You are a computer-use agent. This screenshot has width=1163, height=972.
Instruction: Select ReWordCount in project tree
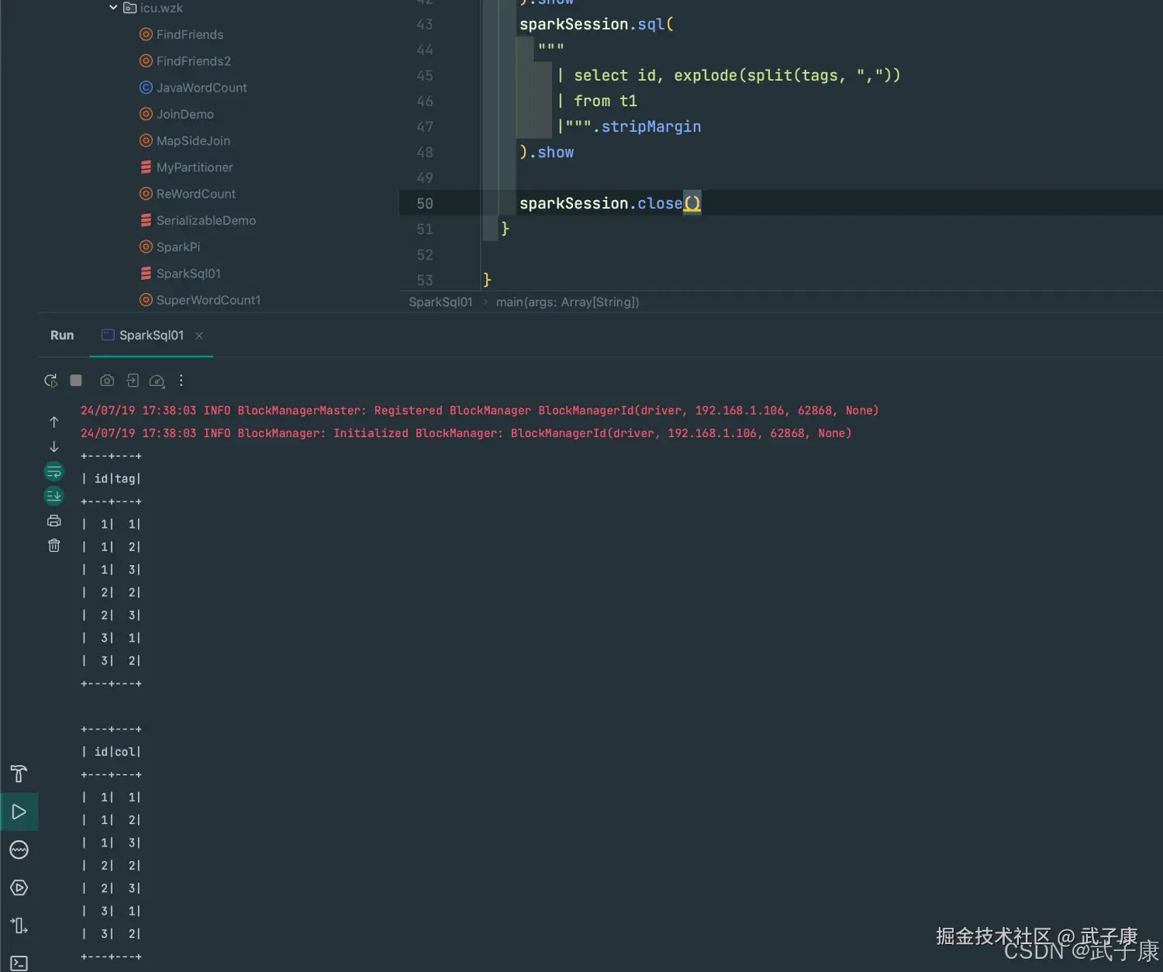point(195,194)
